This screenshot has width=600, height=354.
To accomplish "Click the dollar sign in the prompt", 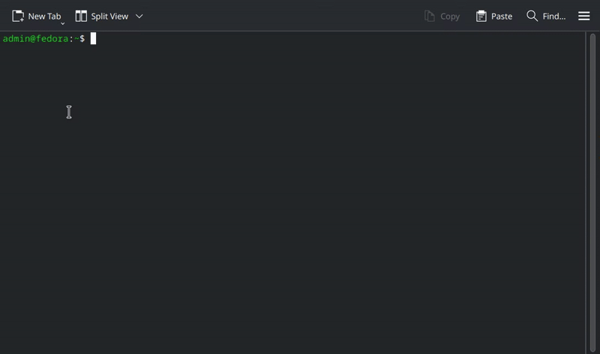I will click(82, 39).
